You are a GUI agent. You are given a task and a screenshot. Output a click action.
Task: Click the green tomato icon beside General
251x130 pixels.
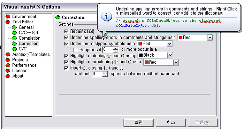(x=14, y=27)
